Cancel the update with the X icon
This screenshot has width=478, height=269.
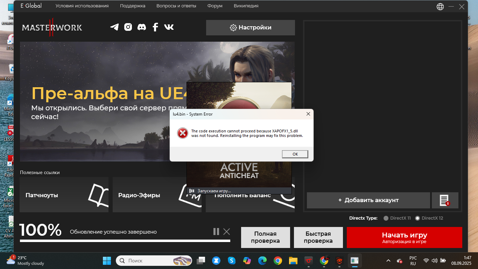[227, 232]
